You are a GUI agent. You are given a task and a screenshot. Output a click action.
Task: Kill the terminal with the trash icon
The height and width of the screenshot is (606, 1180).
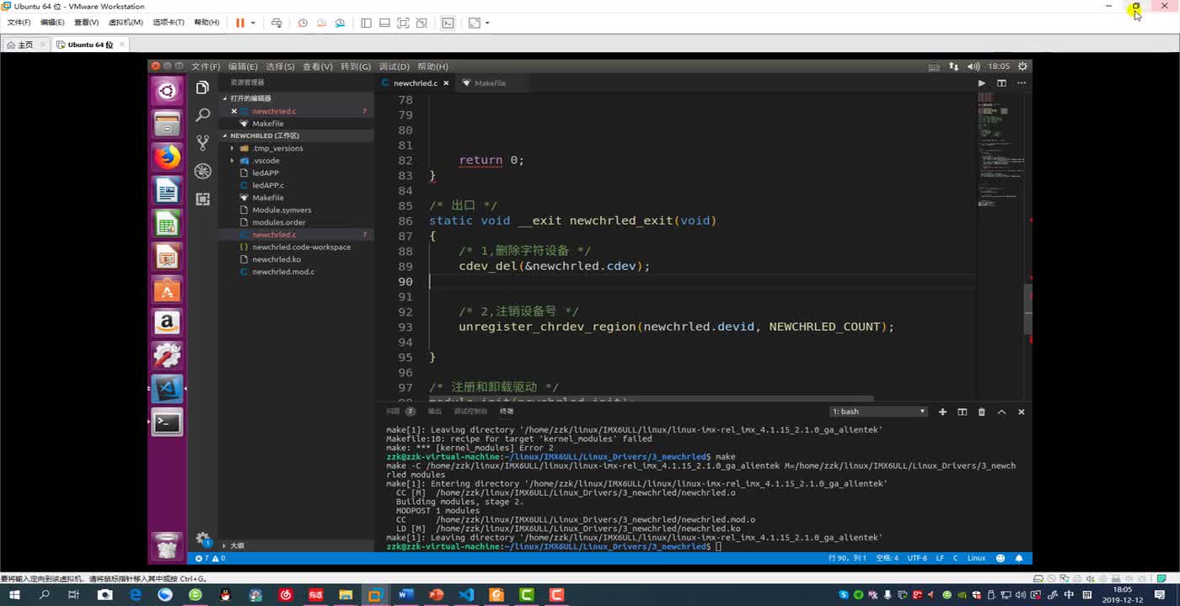pyautogui.click(x=981, y=412)
